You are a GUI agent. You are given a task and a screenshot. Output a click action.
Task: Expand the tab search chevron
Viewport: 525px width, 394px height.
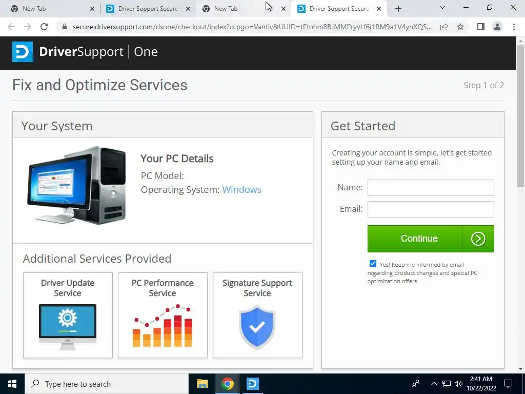(x=442, y=7)
